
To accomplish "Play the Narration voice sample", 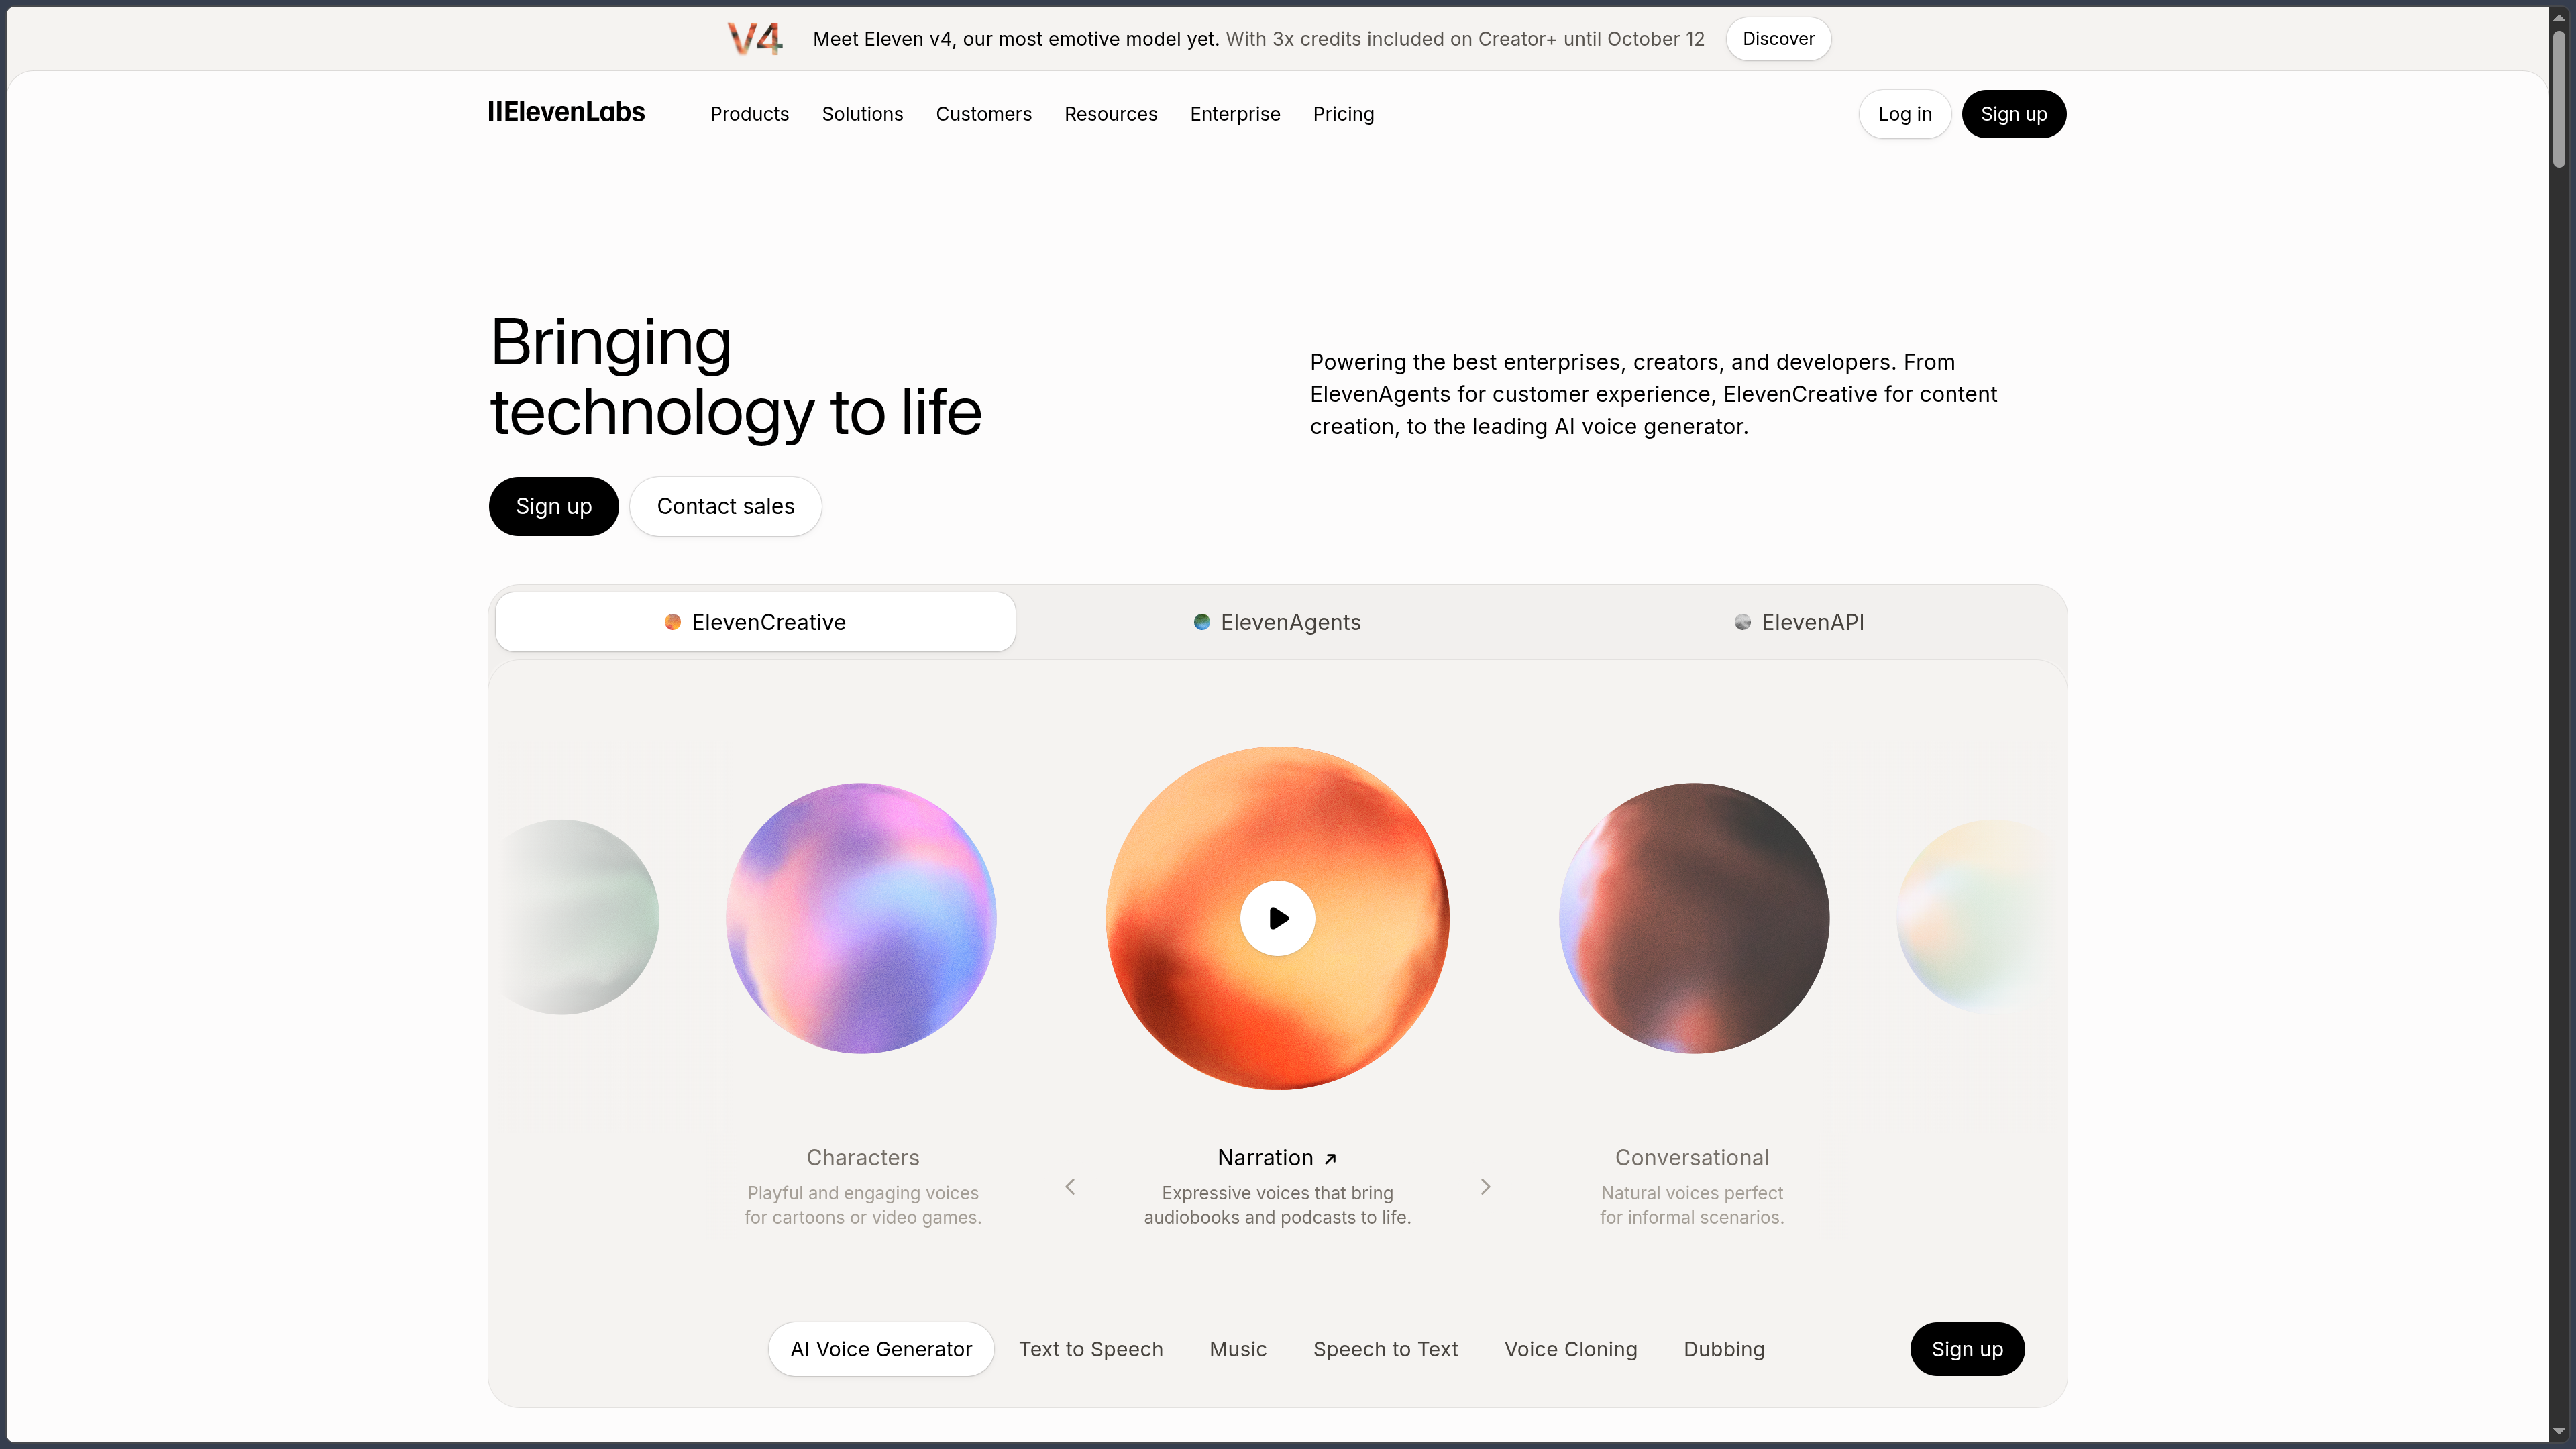I will [x=1277, y=918].
